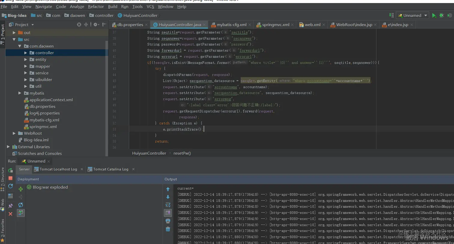Collapse the src folder
This screenshot has width=454, height=244.
click(x=14, y=39)
